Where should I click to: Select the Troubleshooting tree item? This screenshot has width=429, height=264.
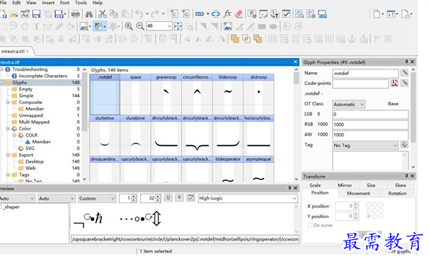(x=30, y=69)
